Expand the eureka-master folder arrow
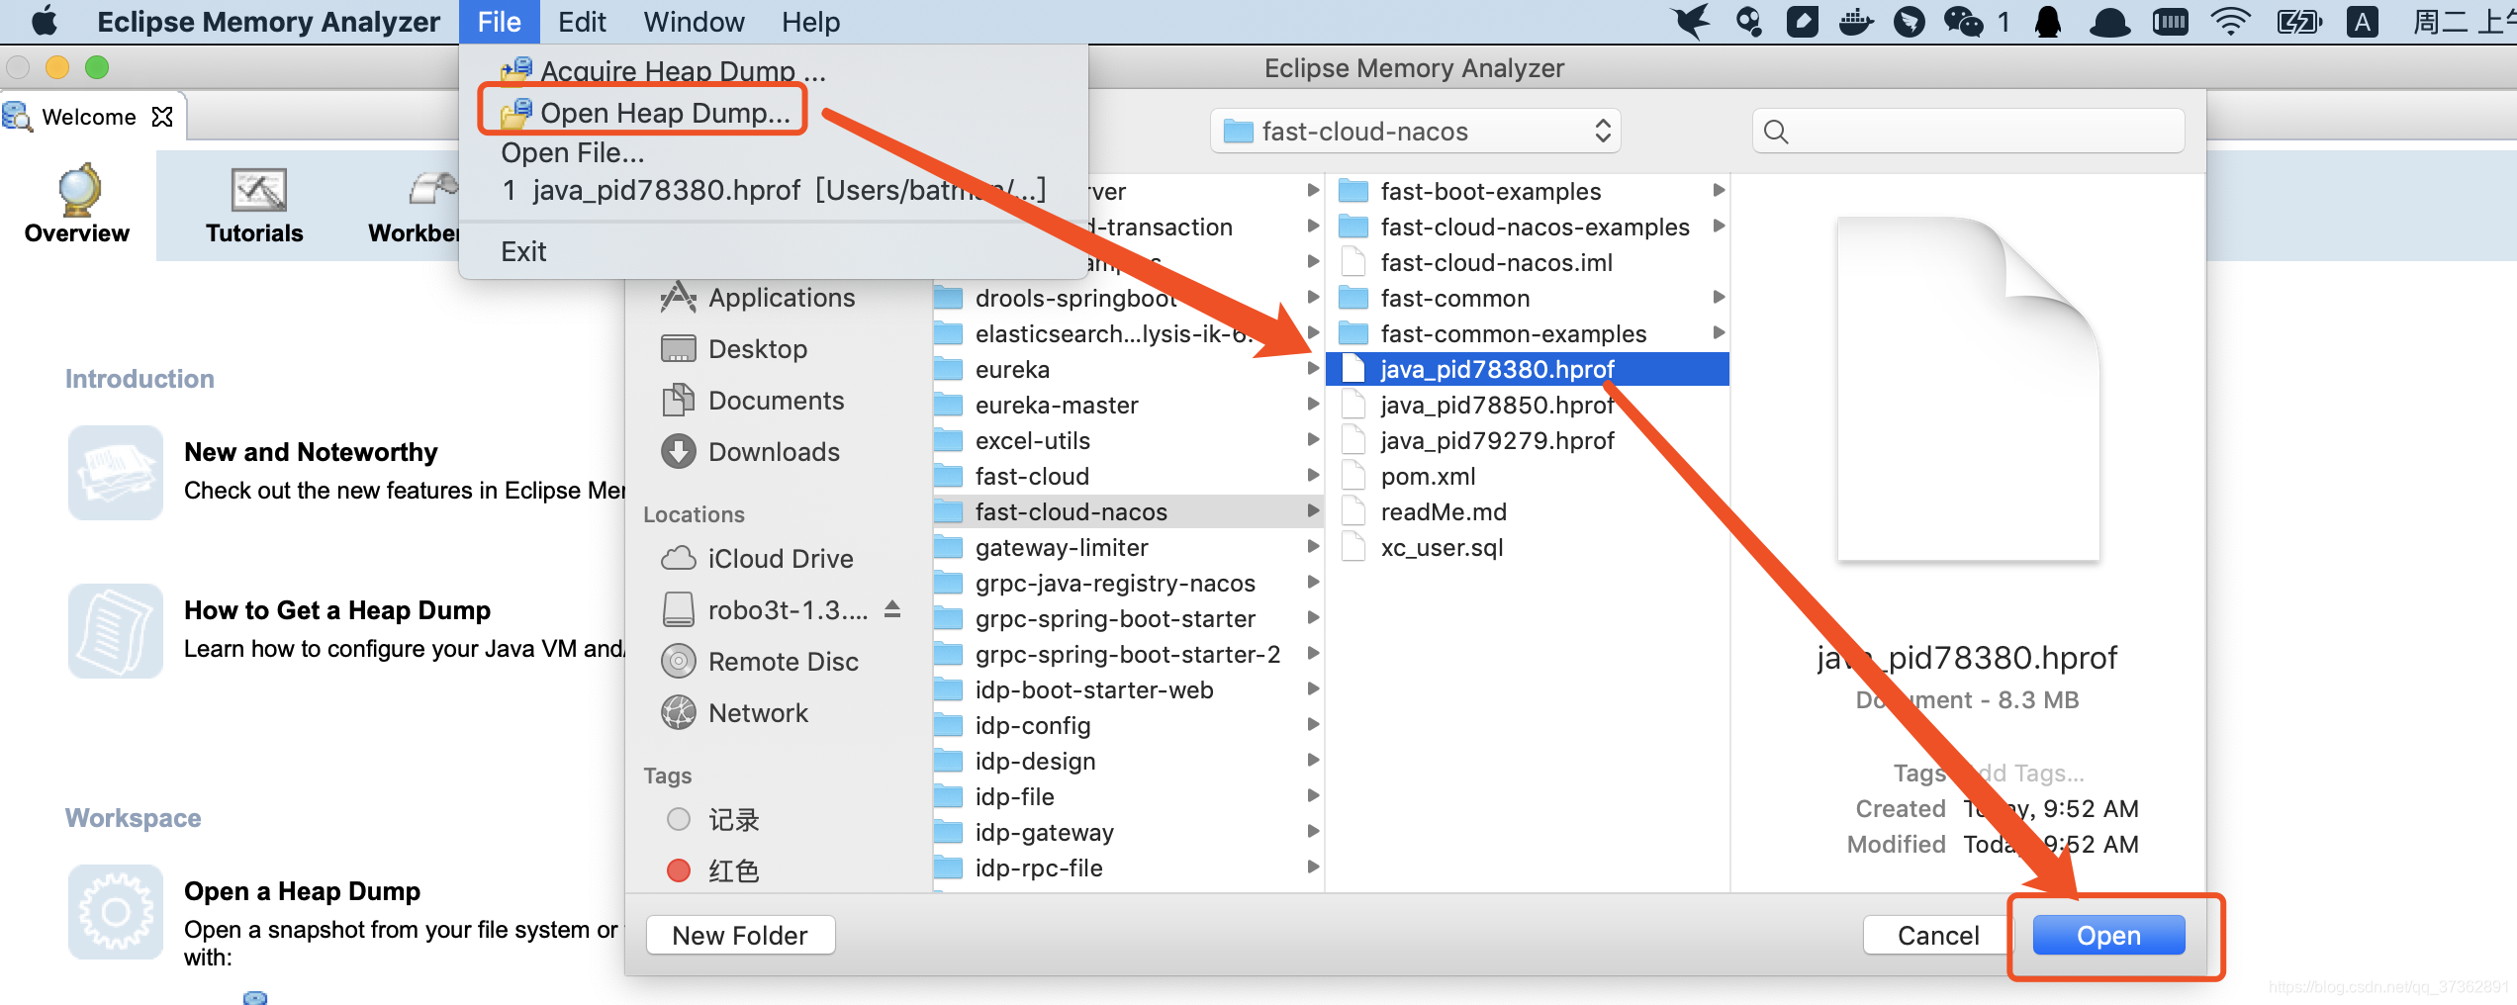The height and width of the screenshot is (1005, 2517). click(1313, 405)
